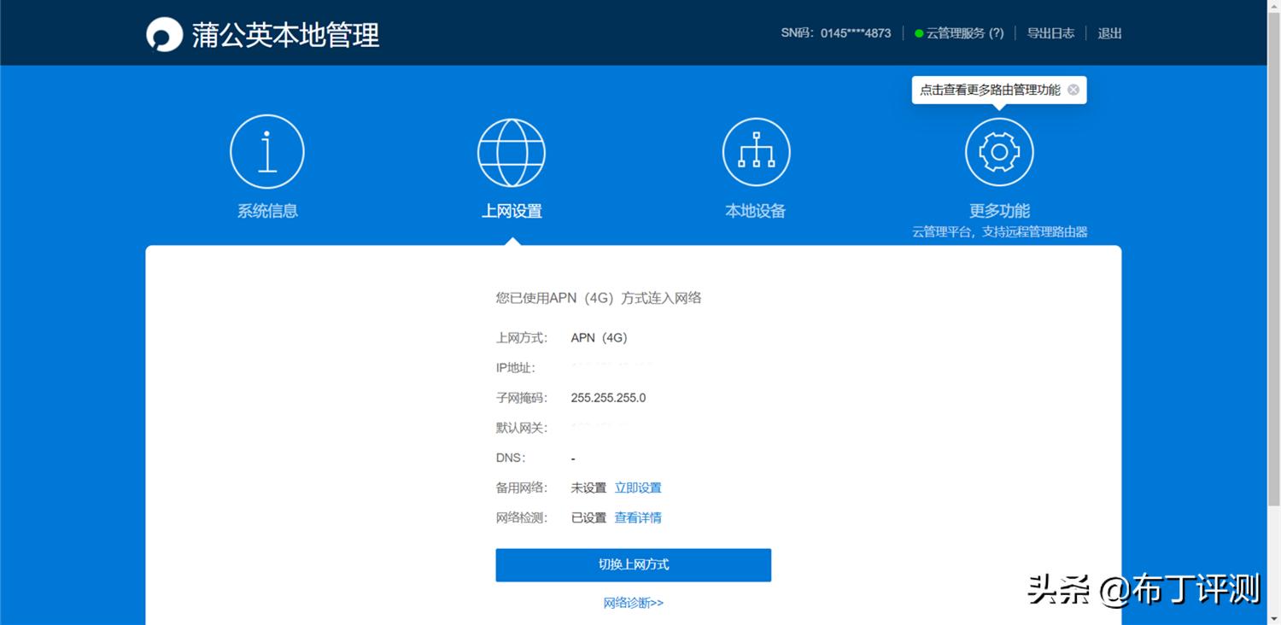Dismiss the 点击查看更多路由管理功能 tooltip

point(1073,89)
